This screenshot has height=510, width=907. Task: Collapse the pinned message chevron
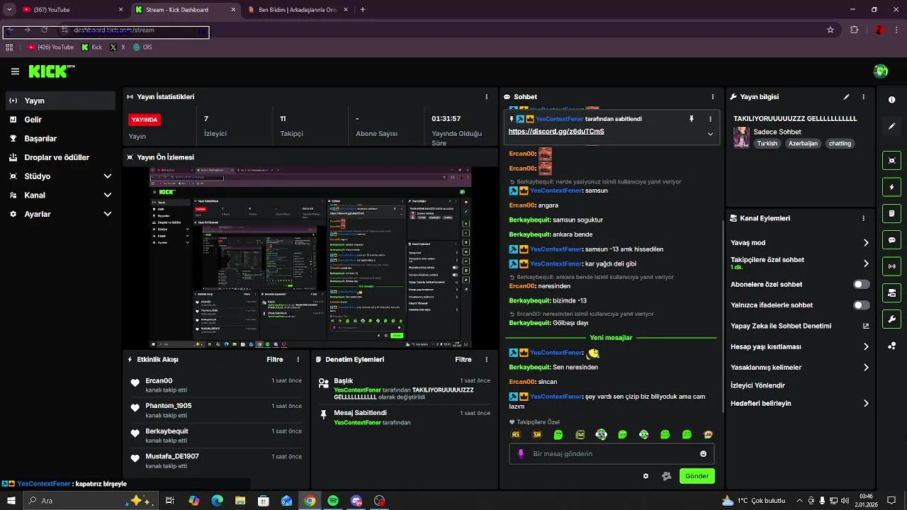pyautogui.click(x=711, y=134)
